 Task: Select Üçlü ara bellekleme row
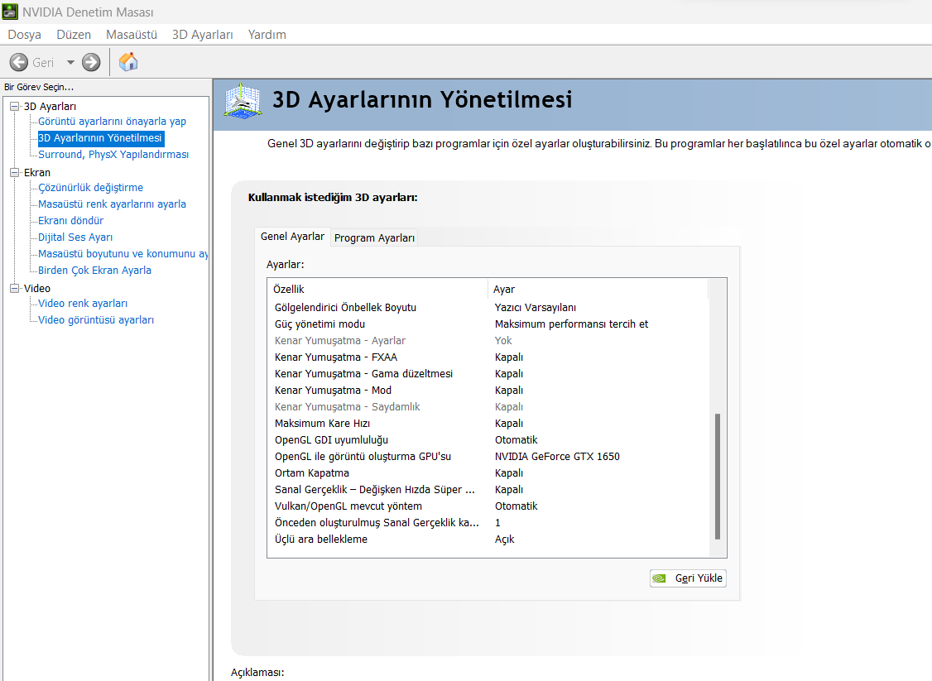488,540
